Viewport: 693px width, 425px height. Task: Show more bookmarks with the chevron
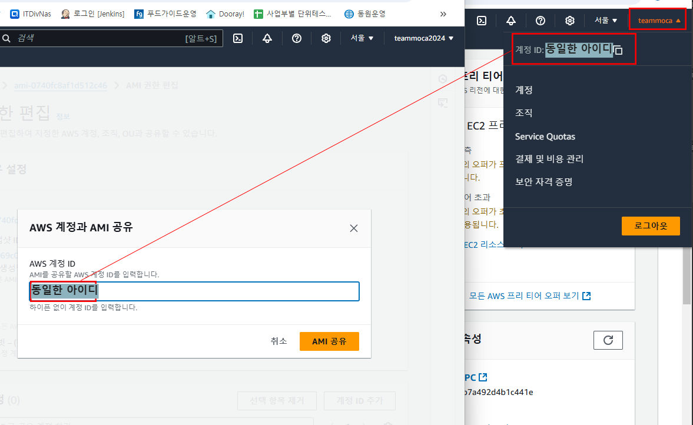[443, 14]
